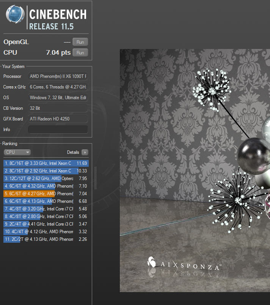Image resolution: width=270 pixels, height=305 pixels.
Task: Open the CPU ranking dropdown
Action: pyautogui.click(x=17, y=152)
